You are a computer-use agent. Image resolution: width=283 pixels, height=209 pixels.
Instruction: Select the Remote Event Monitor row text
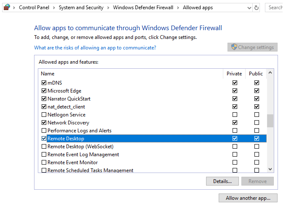click(73, 162)
